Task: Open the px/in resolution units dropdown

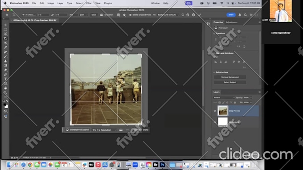Action: pyautogui.click(x=84, y=15)
